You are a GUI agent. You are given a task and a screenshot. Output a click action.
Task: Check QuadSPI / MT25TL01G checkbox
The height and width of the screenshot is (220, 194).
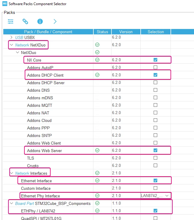click(x=155, y=218)
